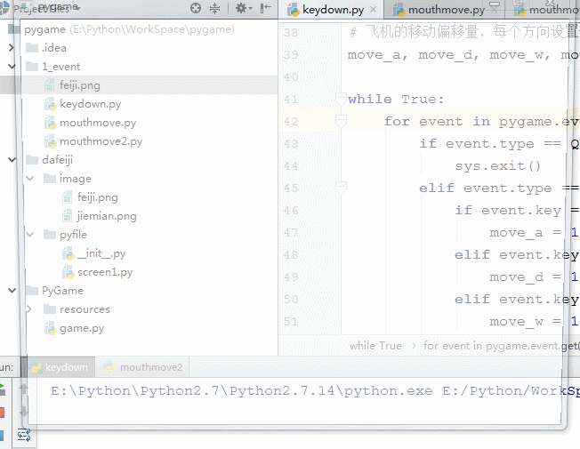The image size is (580, 449).
Task: Click the keydown.py Python file icon in tree
Action: click(51, 104)
